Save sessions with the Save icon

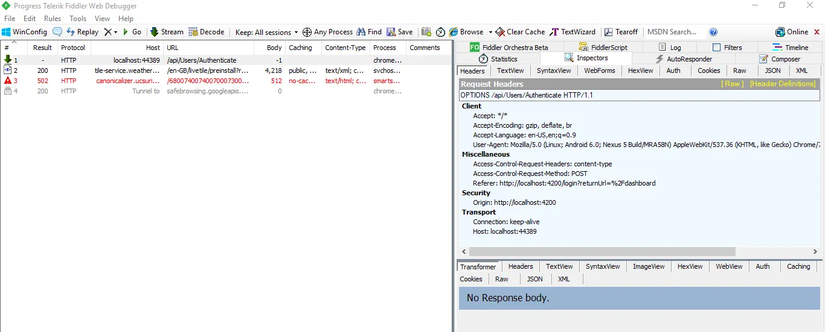pyautogui.click(x=400, y=32)
